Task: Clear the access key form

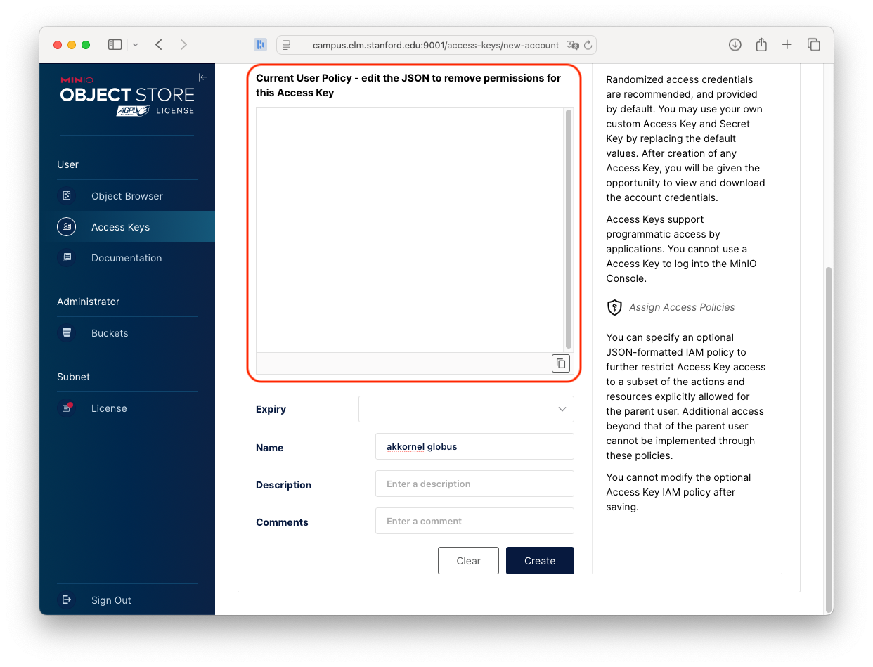Action: (468, 560)
